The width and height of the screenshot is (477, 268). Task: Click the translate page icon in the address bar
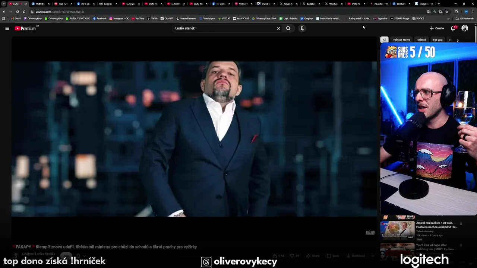[429, 12]
